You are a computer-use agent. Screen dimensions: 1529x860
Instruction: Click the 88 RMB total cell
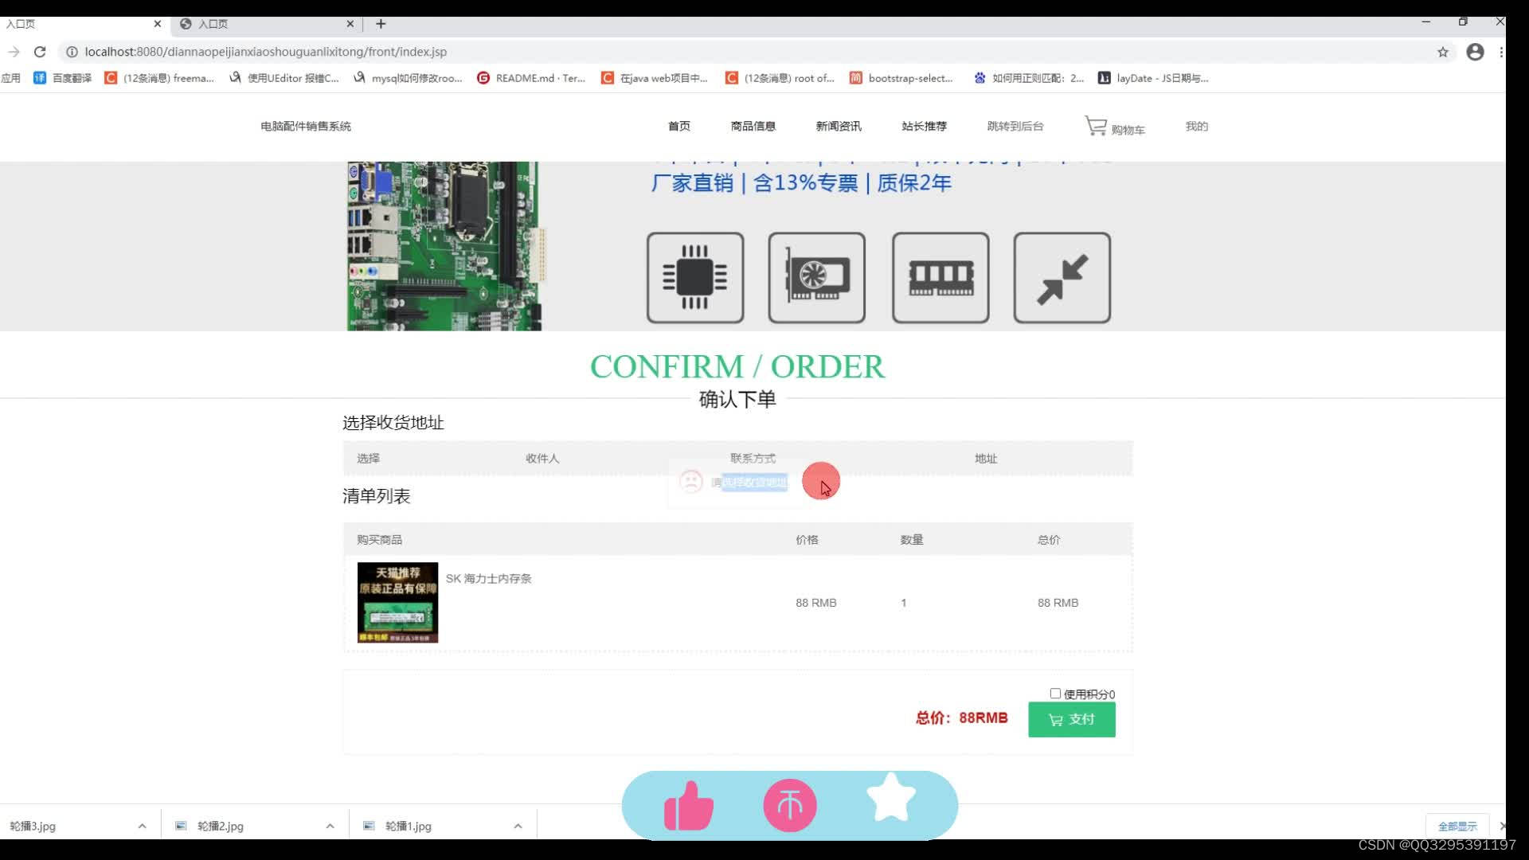coord(1058,603)
